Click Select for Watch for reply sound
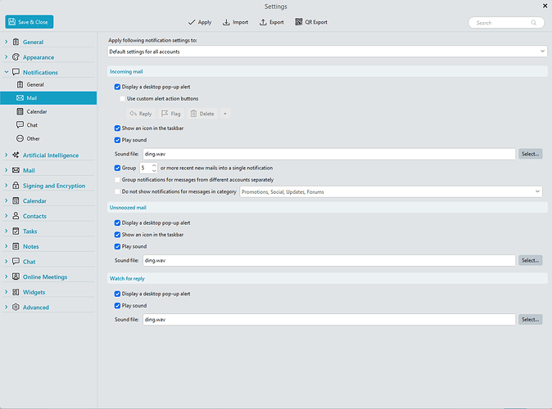This screenshot has width=552, height=409. coord(530,320)
